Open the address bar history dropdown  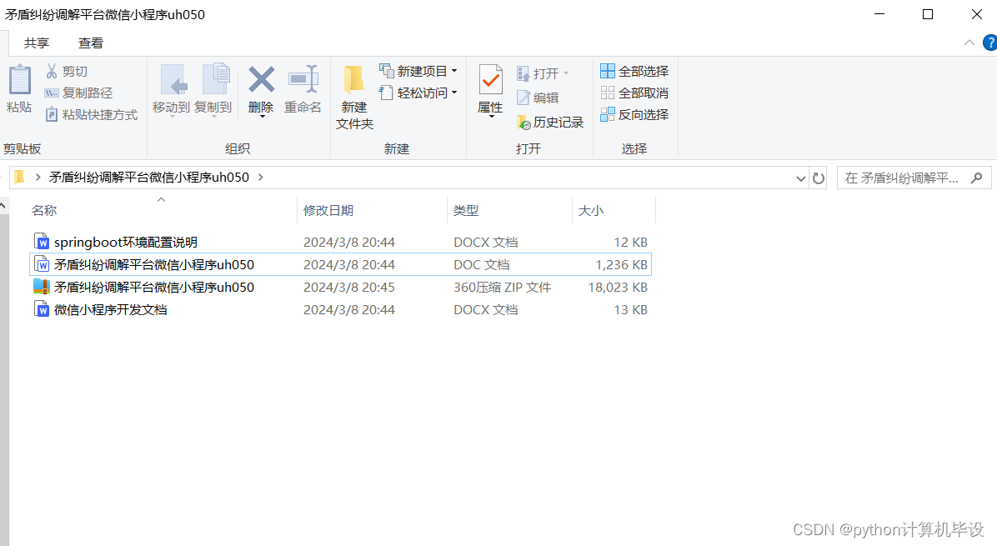(x=801, y=178)
